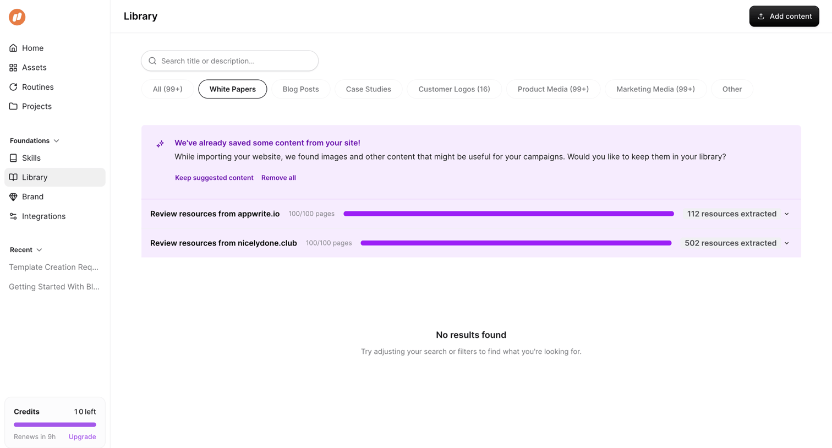
Task: Click the Credits usage bar
Action: [55, 425]
